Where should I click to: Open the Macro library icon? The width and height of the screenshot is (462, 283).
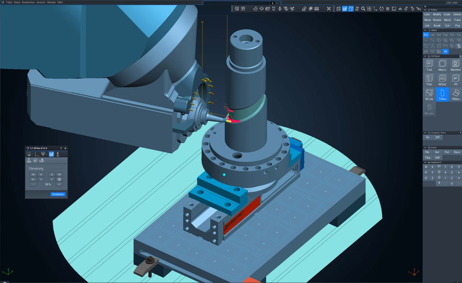(442, 65)
